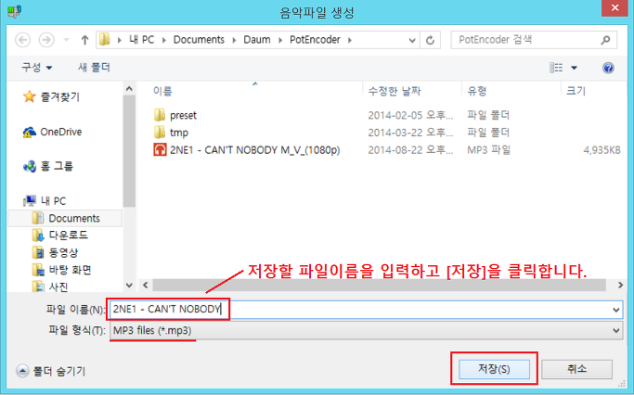Click the search magnifier icon
This screenshot has height=395, width=634.
point(605,40)
